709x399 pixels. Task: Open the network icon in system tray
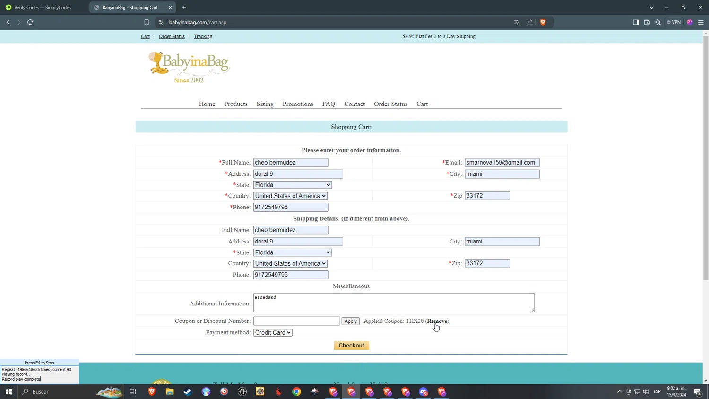[637, 391]
